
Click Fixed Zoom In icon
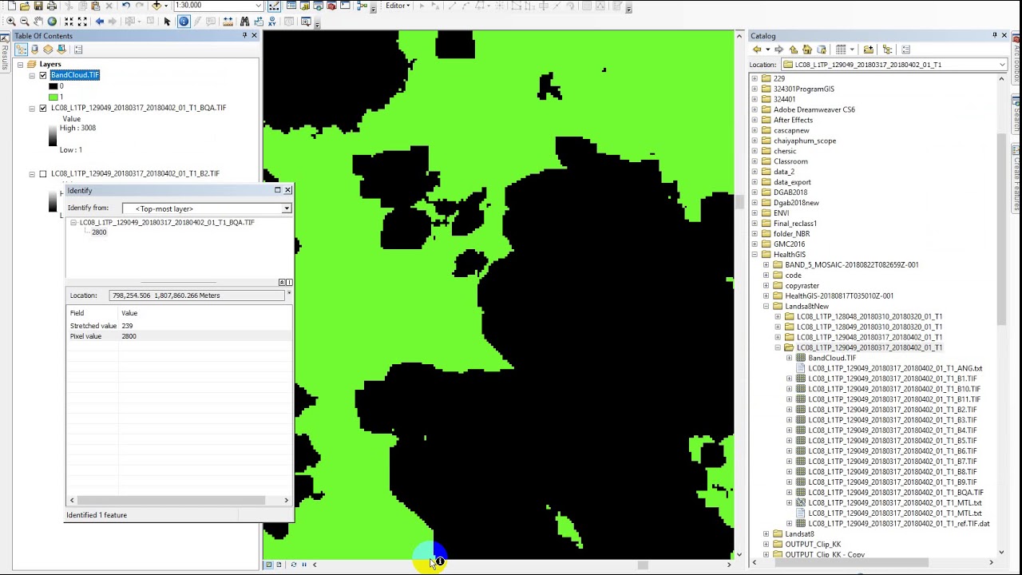pos(69,22)
